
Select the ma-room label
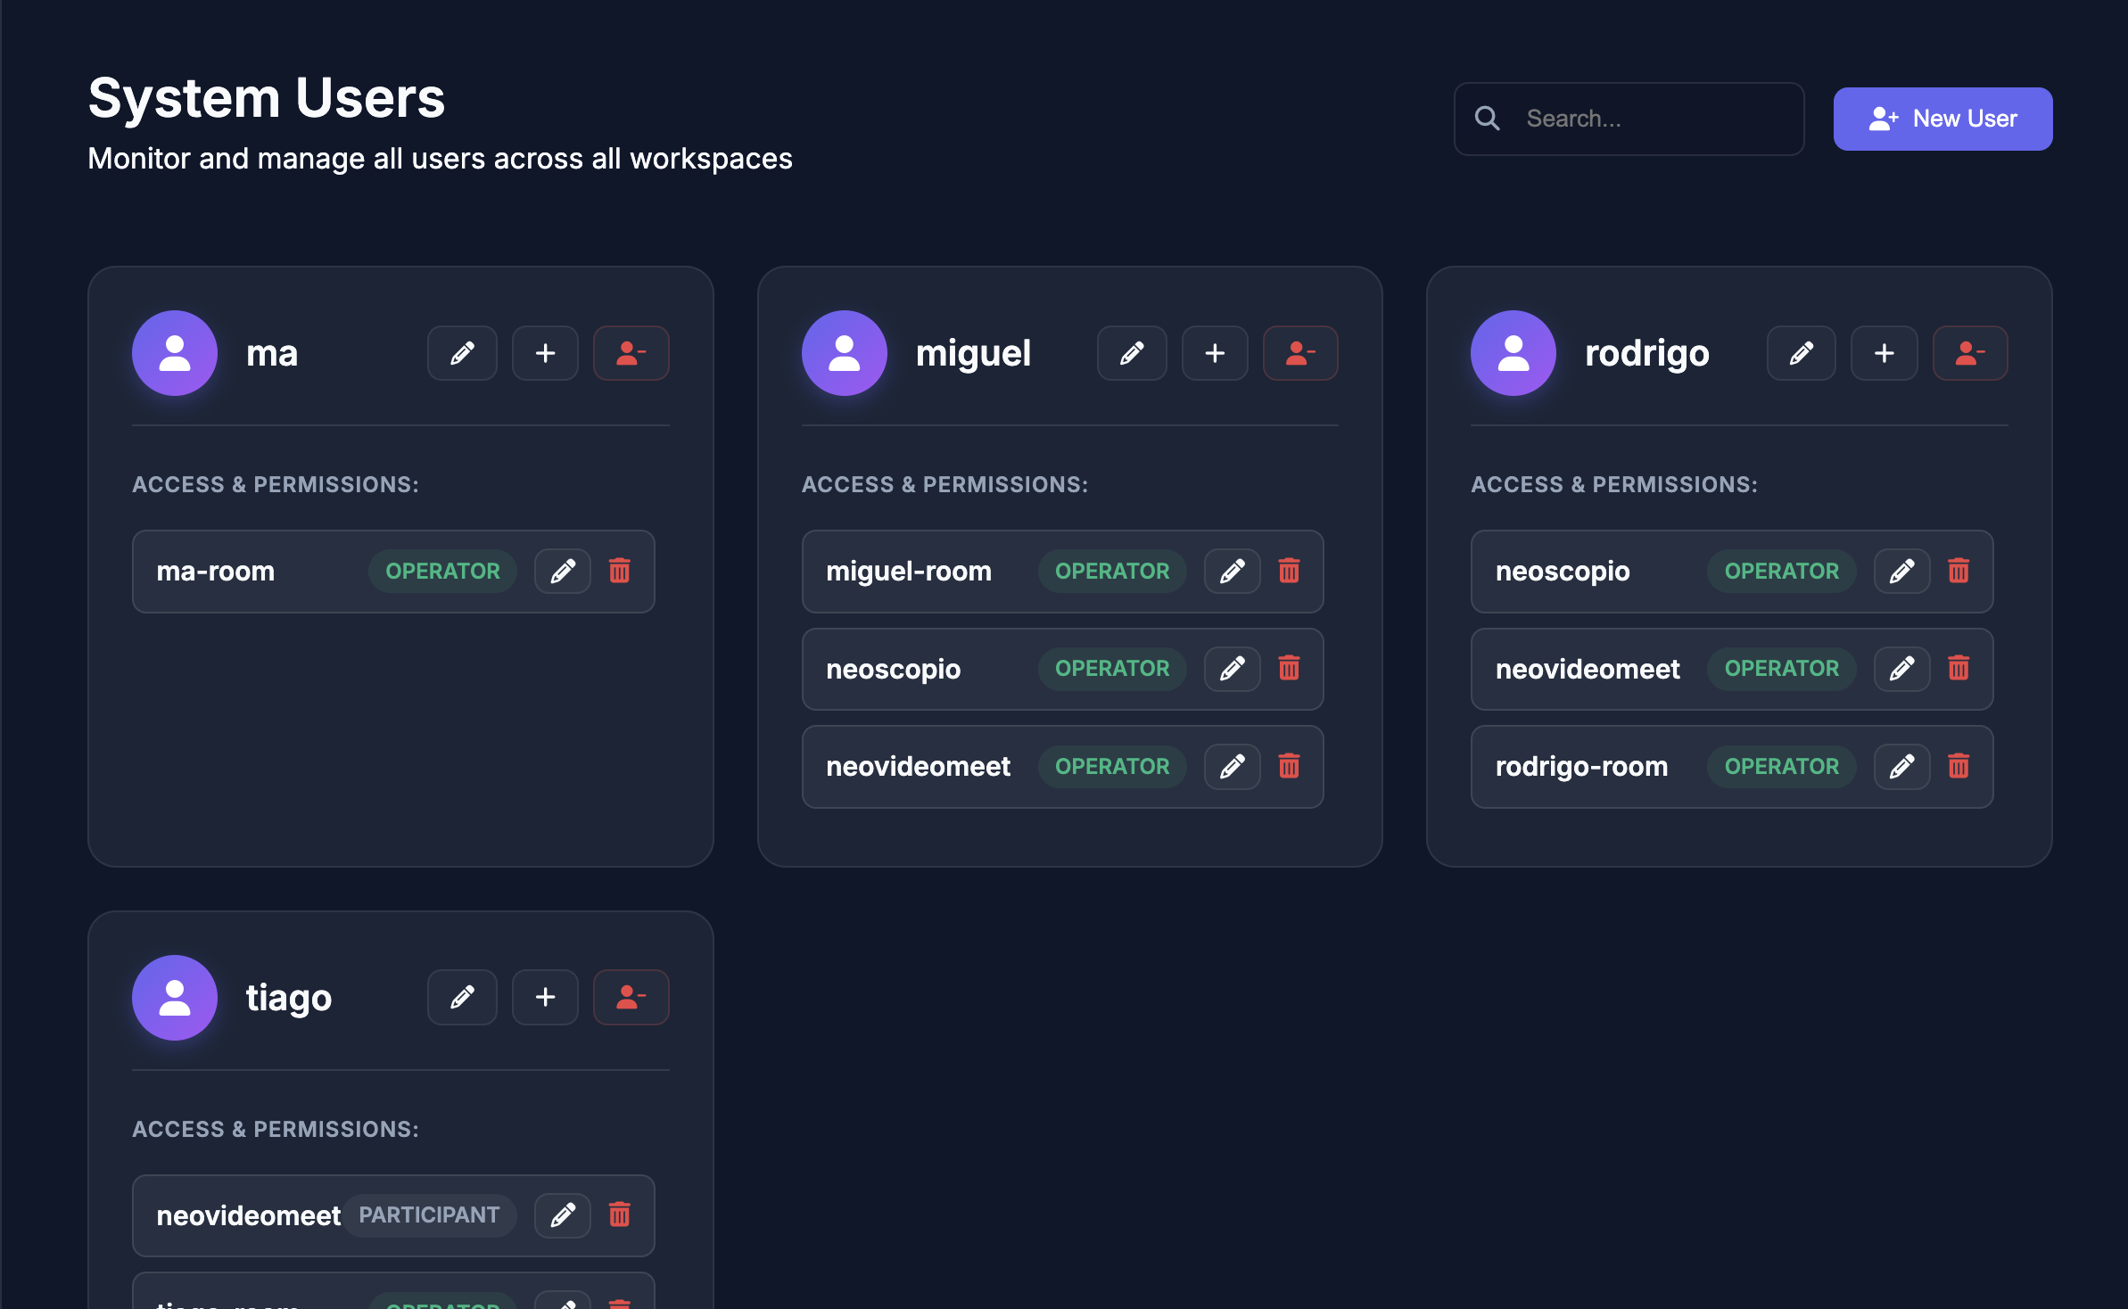(216, 571)
